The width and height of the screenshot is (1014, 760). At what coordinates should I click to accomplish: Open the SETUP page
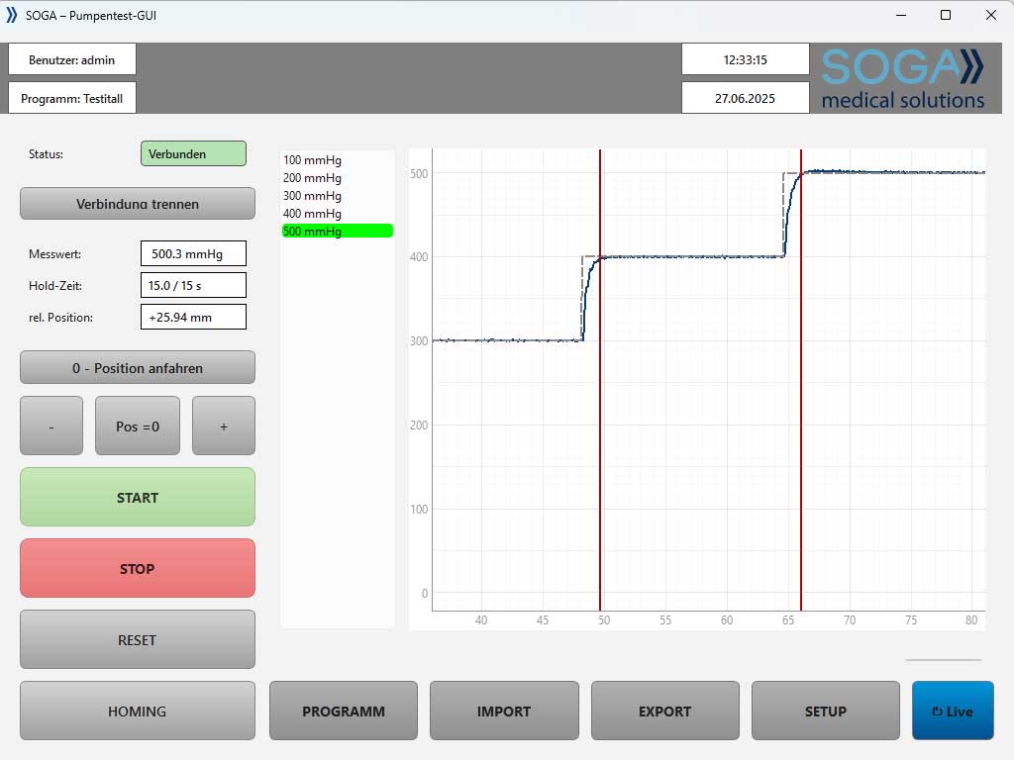pos(826,711)
